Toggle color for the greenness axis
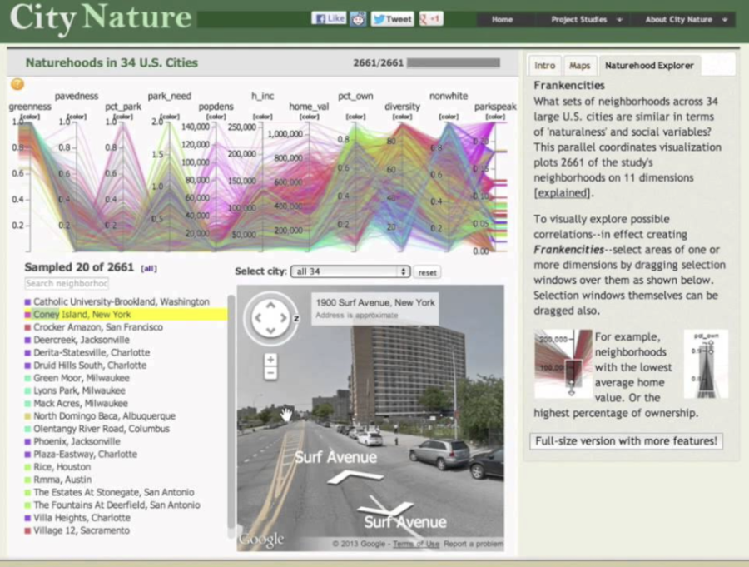 [31, 117]
